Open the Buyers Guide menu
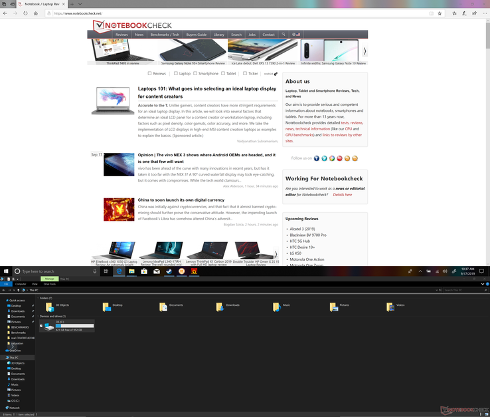Viewport: 490px width, 417px height. [197, 35]
